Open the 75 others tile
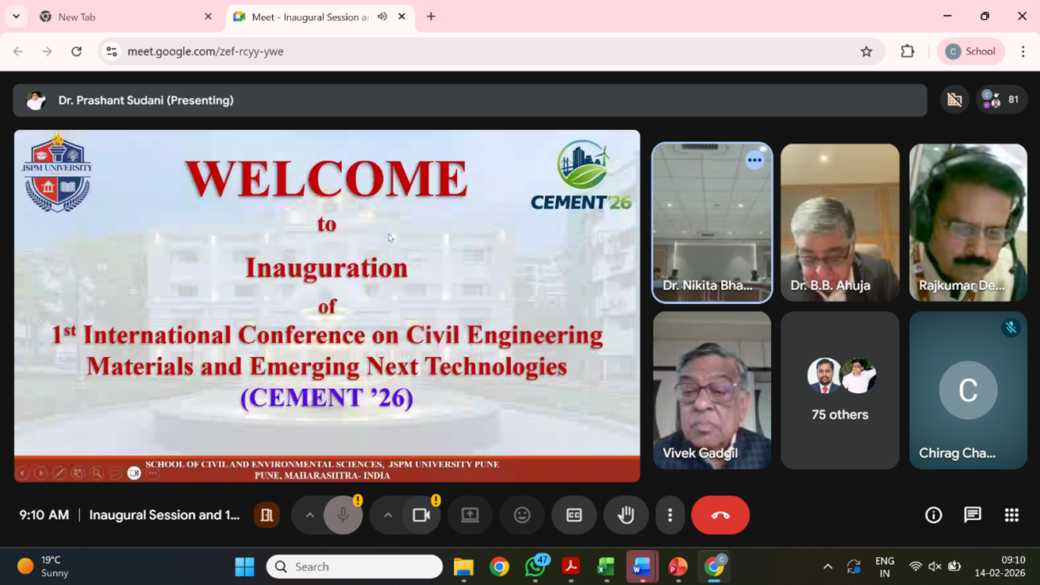 840,390
